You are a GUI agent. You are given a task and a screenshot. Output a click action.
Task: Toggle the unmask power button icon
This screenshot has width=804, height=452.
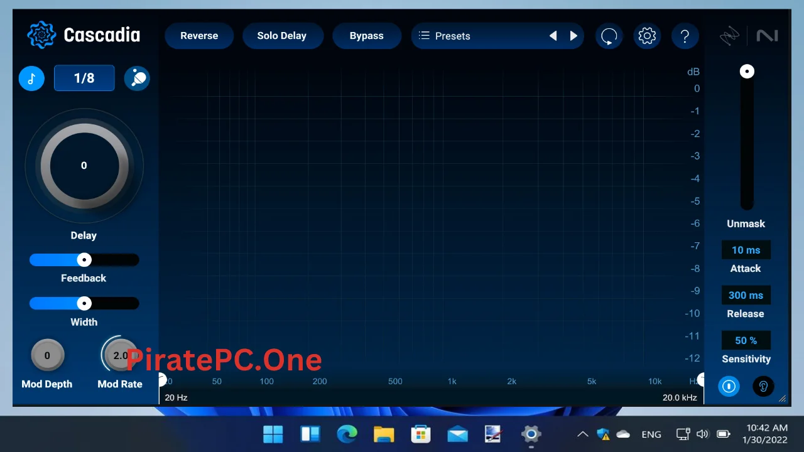[729, 386]
